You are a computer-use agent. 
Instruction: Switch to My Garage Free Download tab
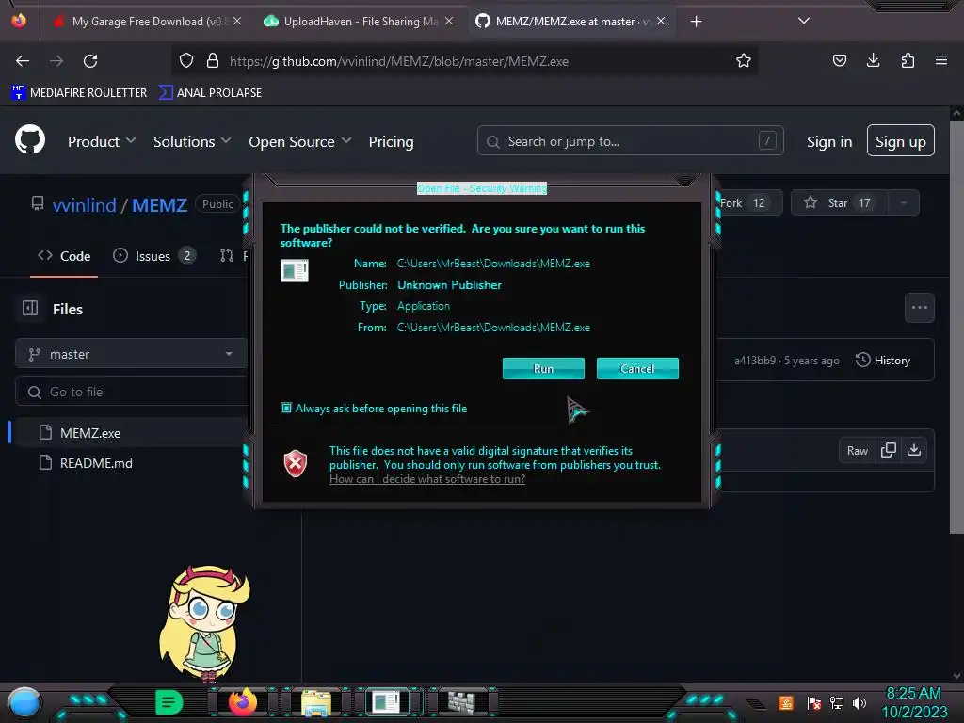[x=146, y=22]
